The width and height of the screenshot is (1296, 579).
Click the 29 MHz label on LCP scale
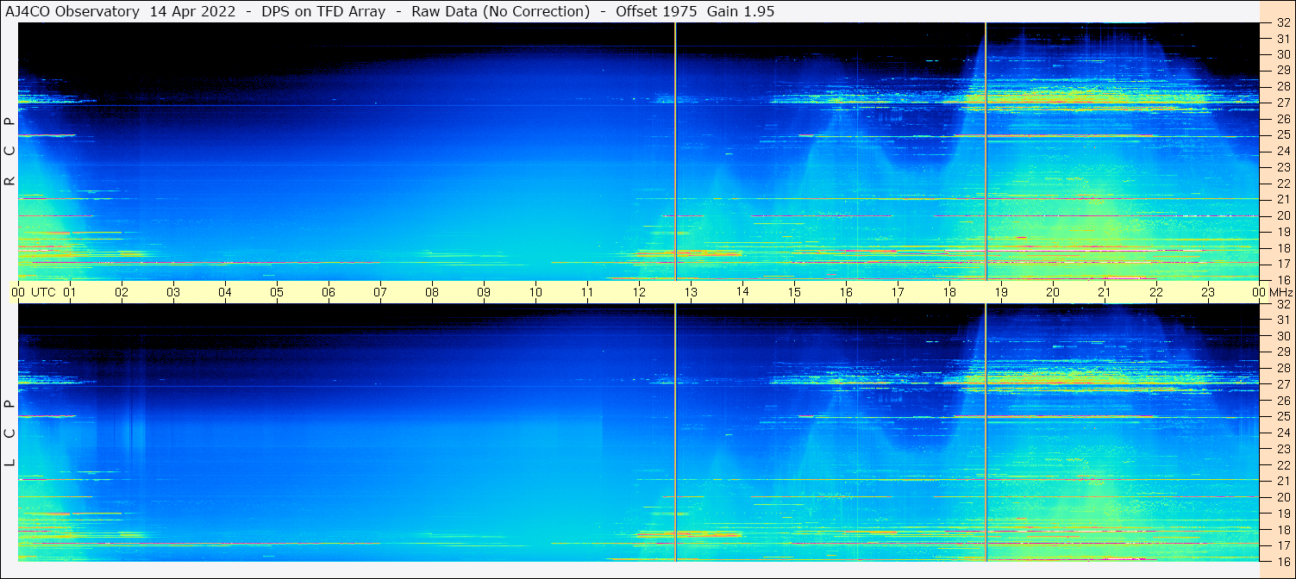[1283, 352]
